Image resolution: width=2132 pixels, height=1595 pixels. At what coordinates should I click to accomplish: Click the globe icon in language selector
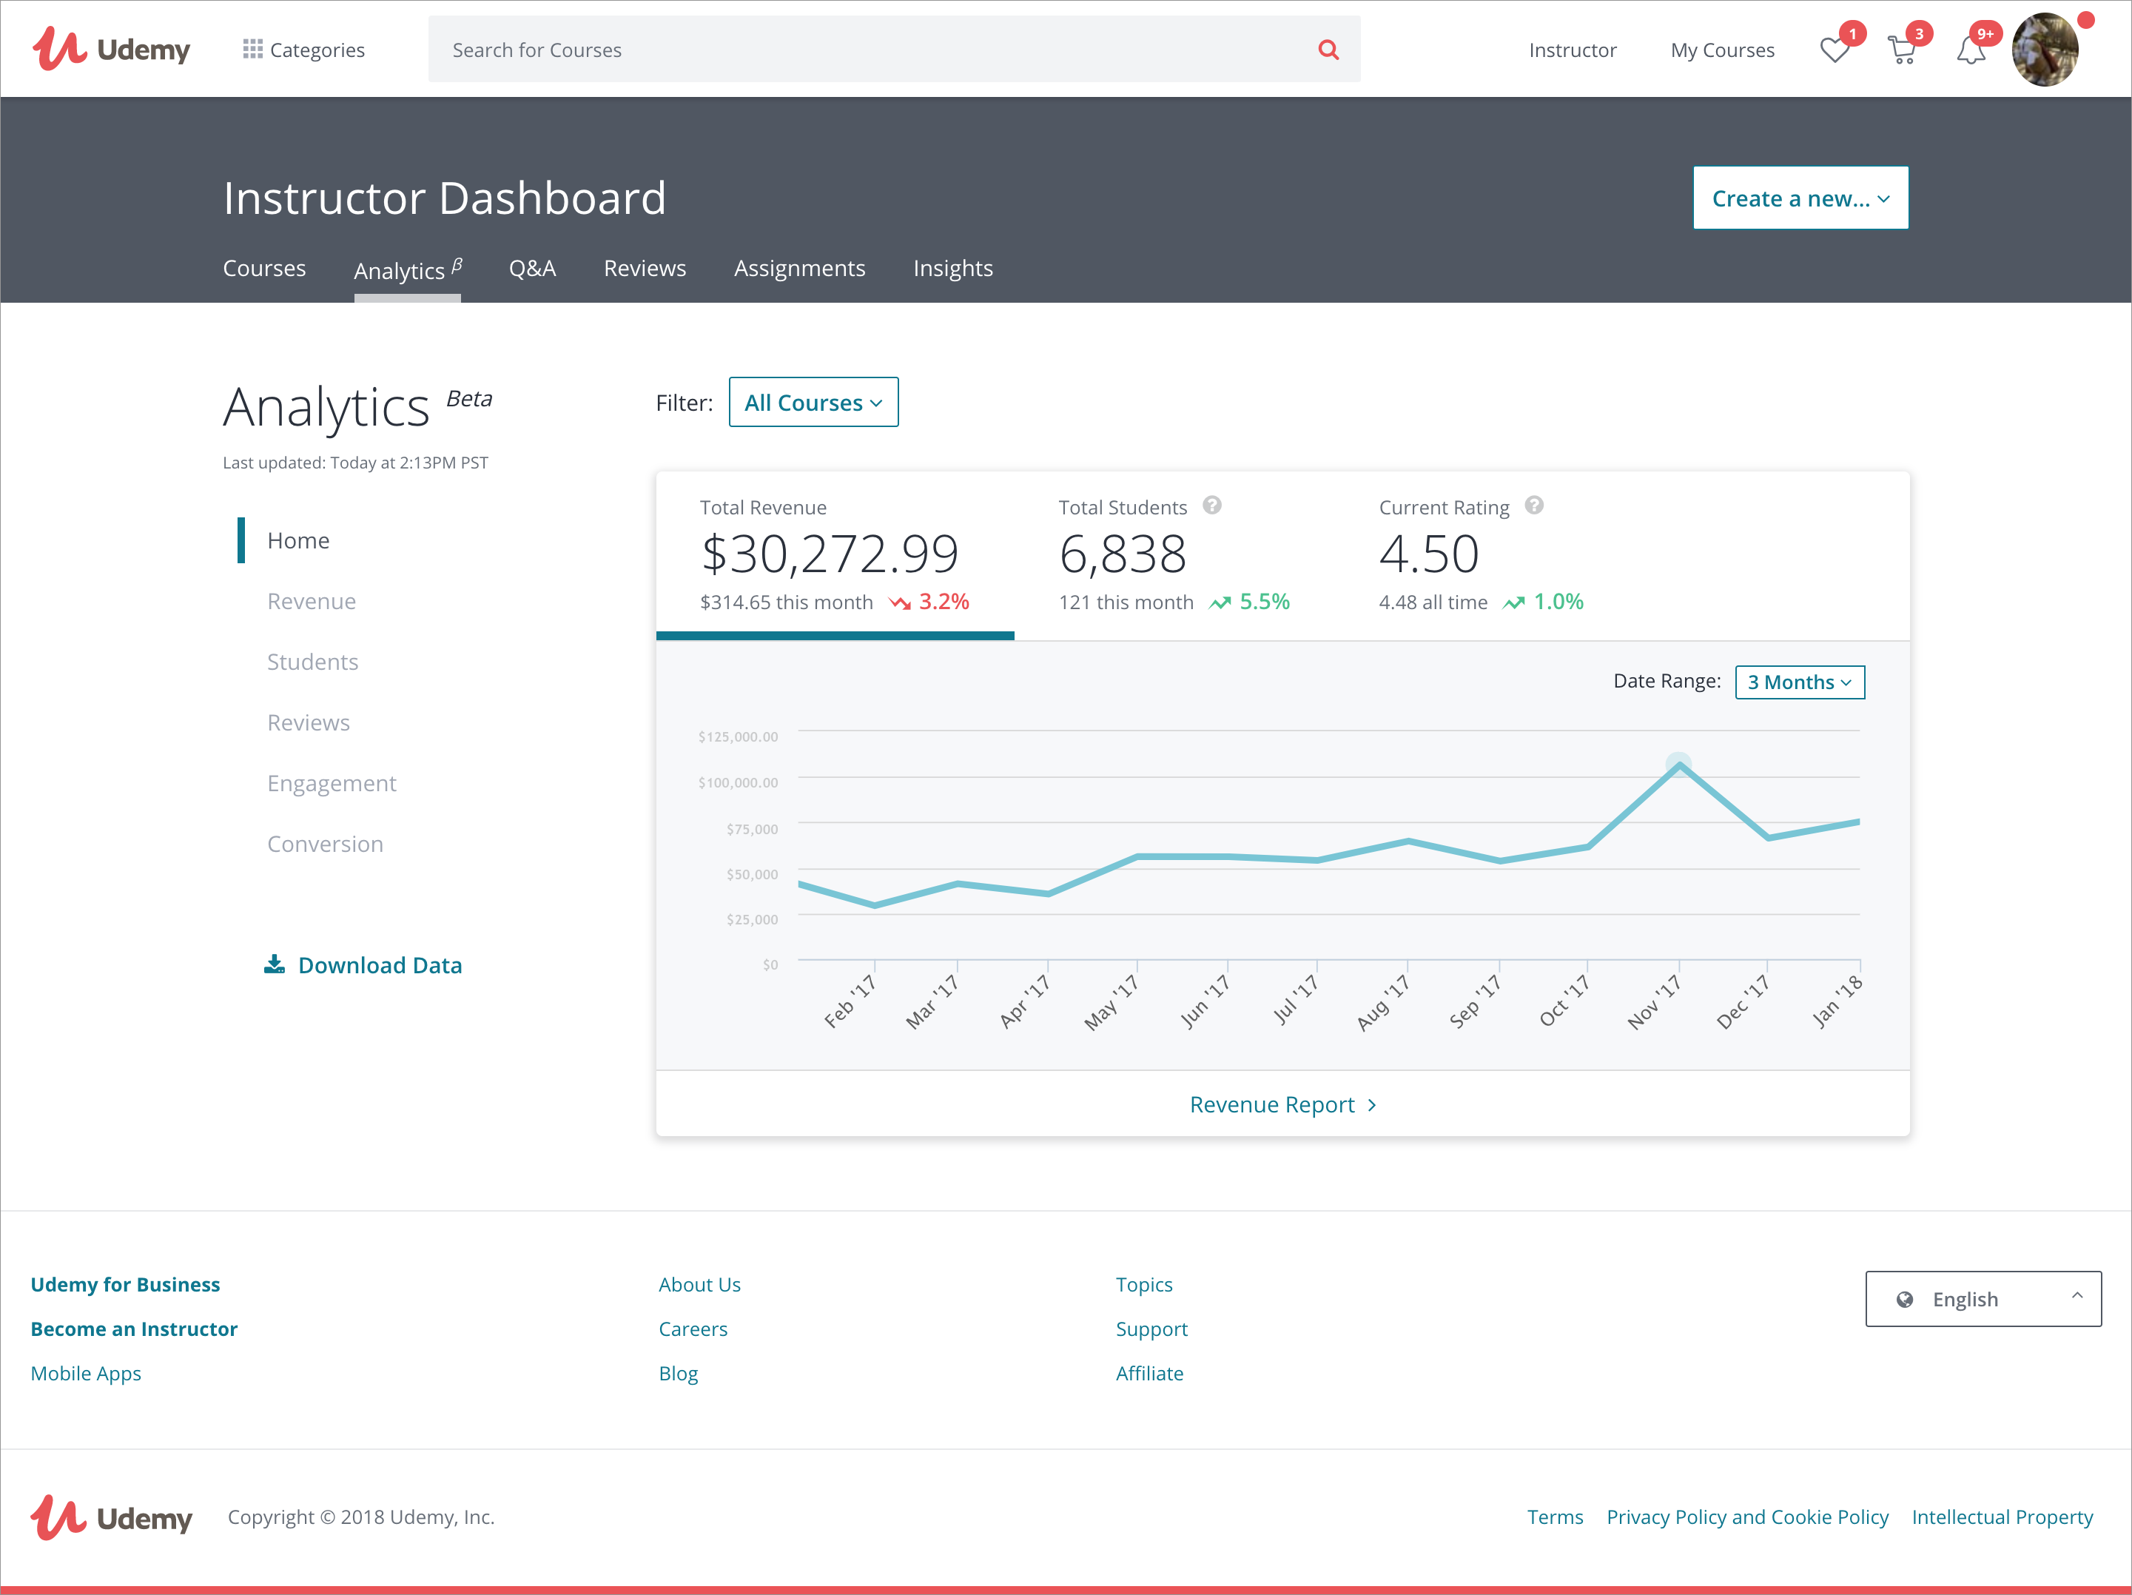[1905, 1299]
